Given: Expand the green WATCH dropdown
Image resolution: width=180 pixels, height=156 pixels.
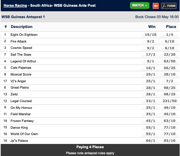Looking at the screenshot, I should click(x=140, y=5).
